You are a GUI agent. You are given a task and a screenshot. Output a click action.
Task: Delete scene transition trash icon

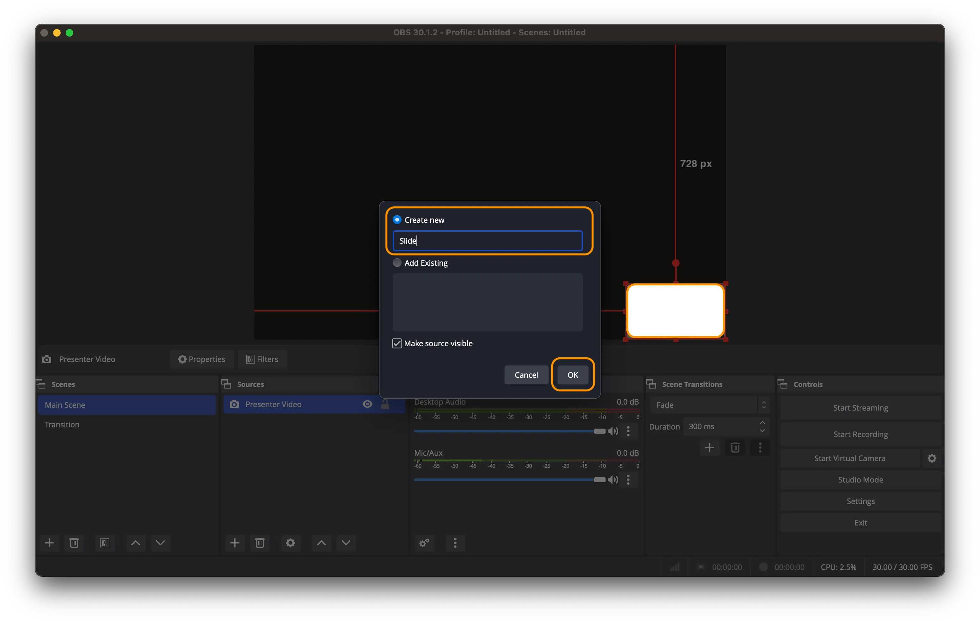tap(735, 448)
